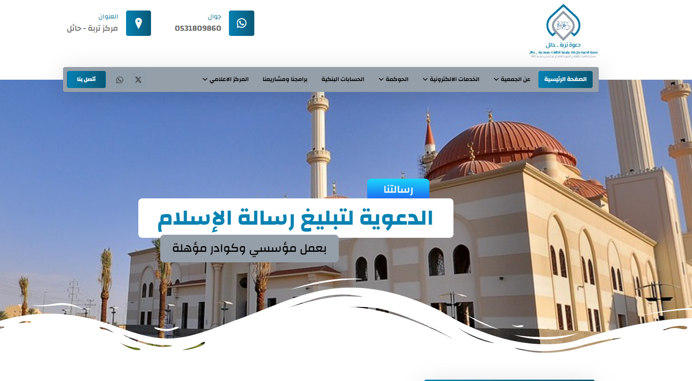Go to الصفحة الرئيسية menu item
Viewport: 692px width, 381px height.
566,79
